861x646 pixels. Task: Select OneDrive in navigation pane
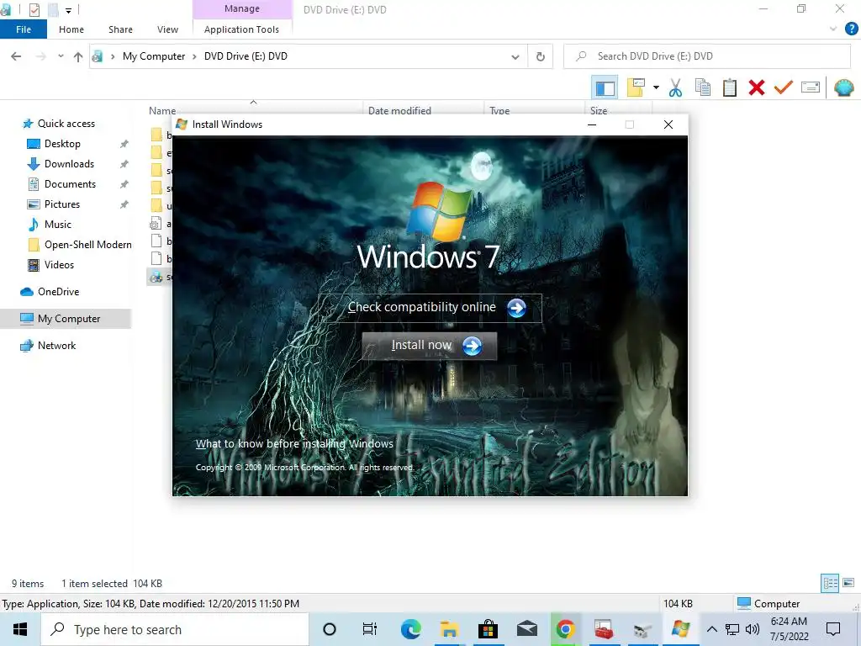pos(58,292)
